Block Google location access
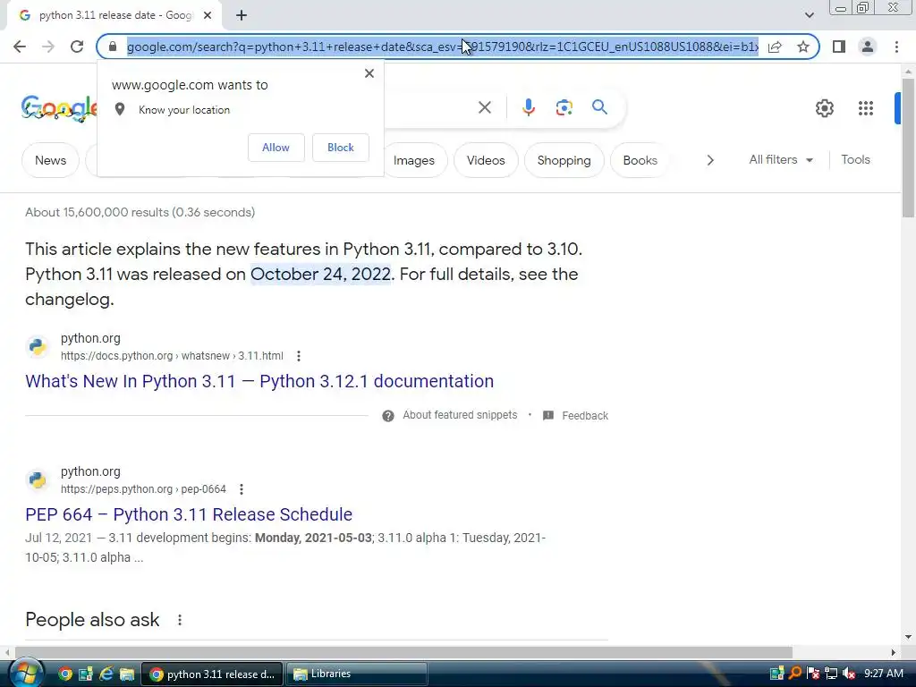The width and height of the screenshot is (916, 687). click(341, 148)
